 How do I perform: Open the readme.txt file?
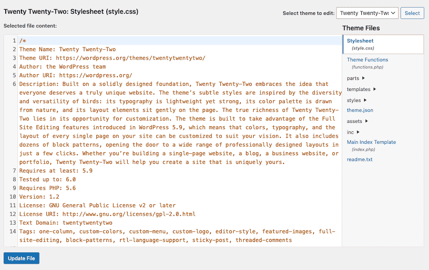point(359,160)
